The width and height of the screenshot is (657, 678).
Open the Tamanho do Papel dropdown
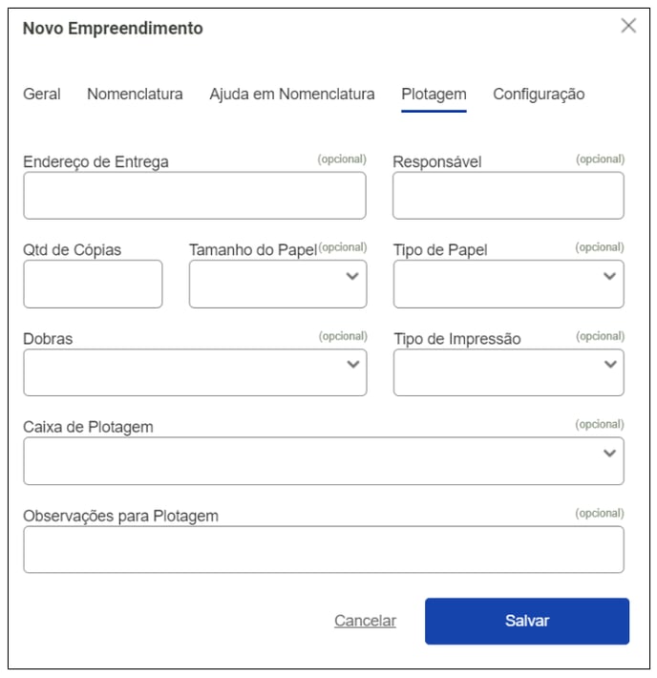click(x=277, y=285)
